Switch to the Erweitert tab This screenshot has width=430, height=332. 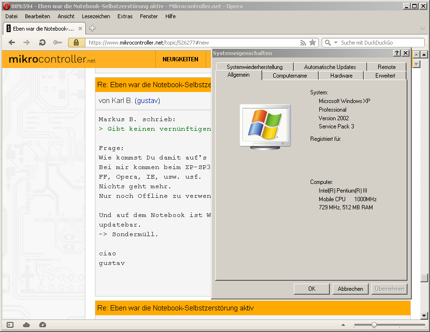point(385,76)
